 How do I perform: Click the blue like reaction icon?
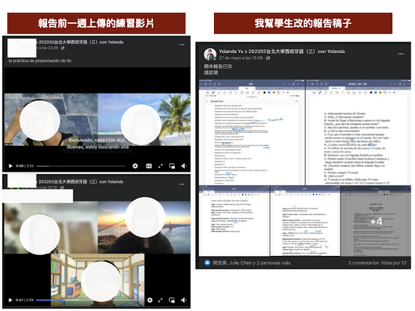206,263
